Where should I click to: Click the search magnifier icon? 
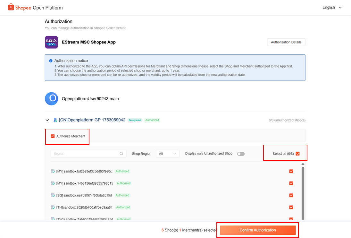(121, 154)
